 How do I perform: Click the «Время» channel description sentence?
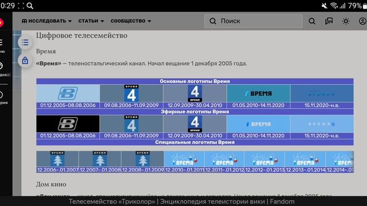[142, 64]
